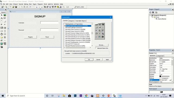Open Add Project dropdown arrow in toolbar
Screen dimensions: 174x98
[4, 7]
